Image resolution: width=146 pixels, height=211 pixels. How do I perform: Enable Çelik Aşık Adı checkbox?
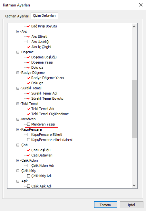point(29,186)
